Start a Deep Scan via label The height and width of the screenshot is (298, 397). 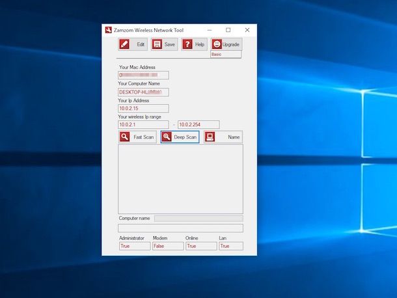pos(185,137)
